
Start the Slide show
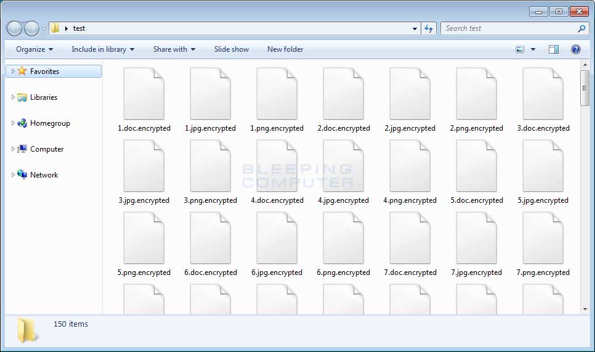(x=232, y=49)
